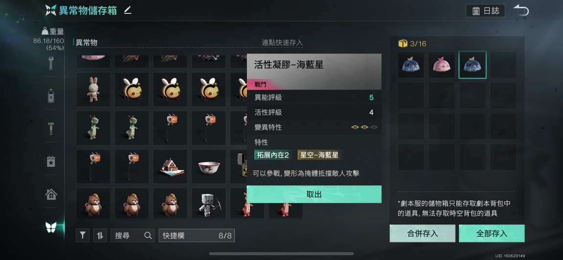Open the funnel filter button

[x=83, y=236]
